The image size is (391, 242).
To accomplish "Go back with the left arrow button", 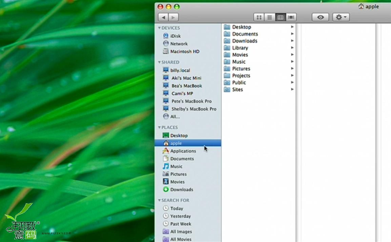I will tap(163, 17).
